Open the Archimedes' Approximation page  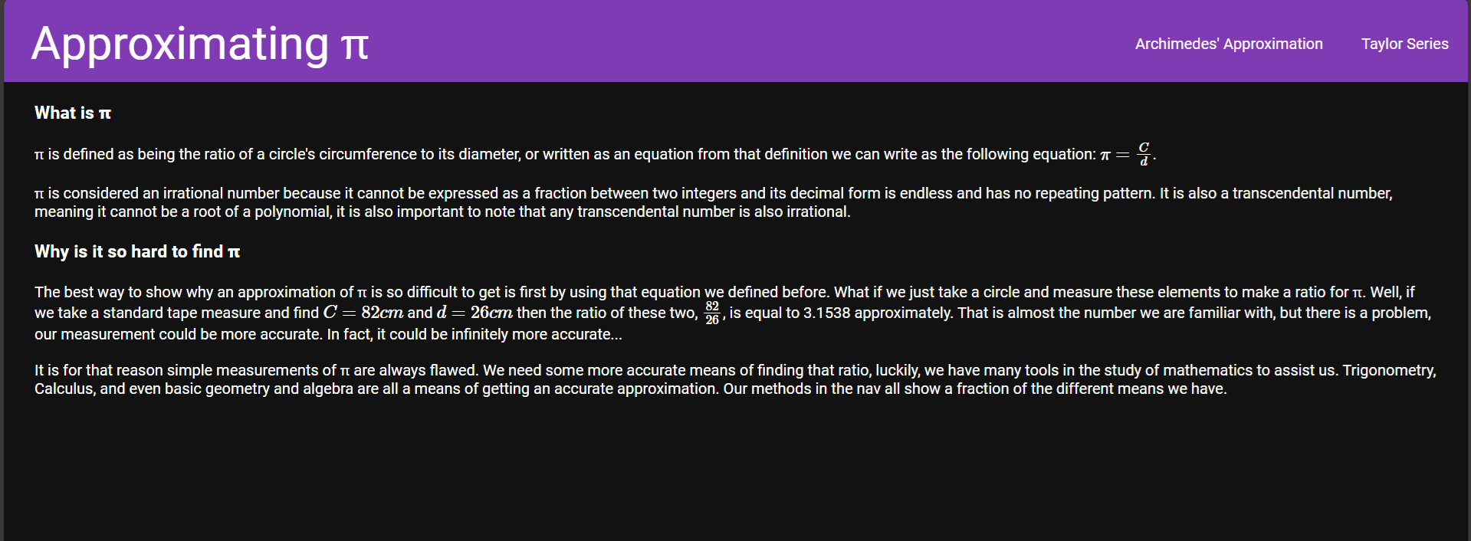1229,44
